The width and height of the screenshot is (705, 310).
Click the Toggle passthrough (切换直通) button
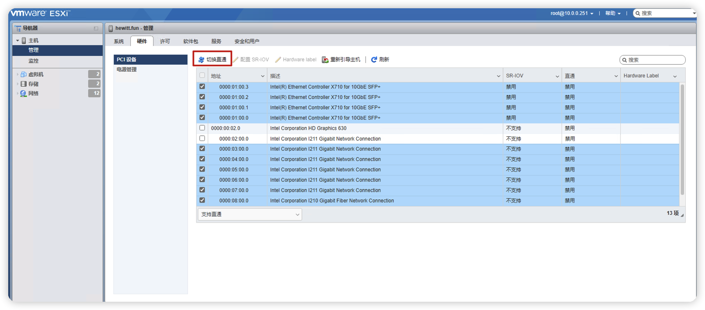coord(212,59)
